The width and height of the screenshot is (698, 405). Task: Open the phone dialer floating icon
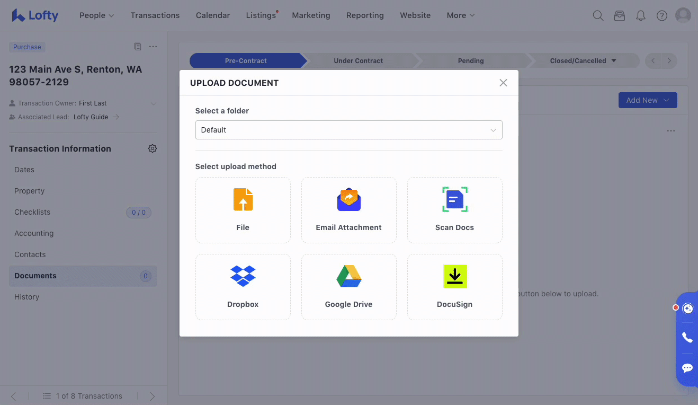[687, 337]
